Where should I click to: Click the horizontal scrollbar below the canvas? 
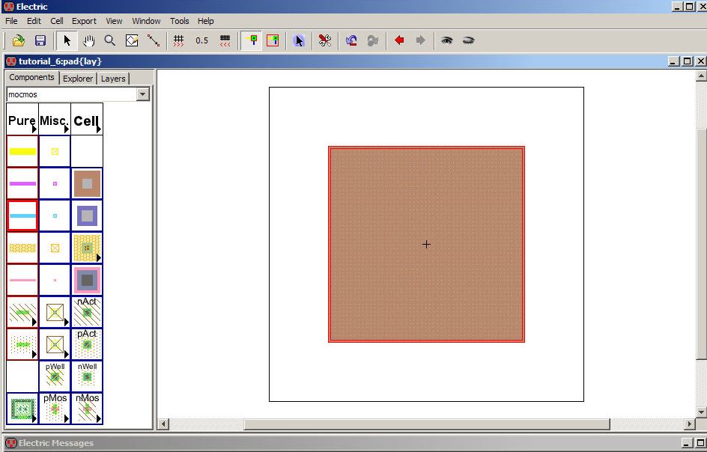[x=427, y=424]
